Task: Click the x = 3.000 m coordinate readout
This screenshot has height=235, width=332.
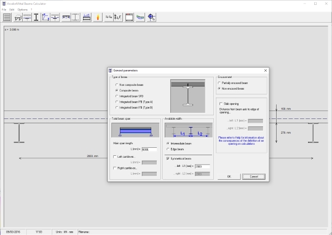Action: [12, 29]
